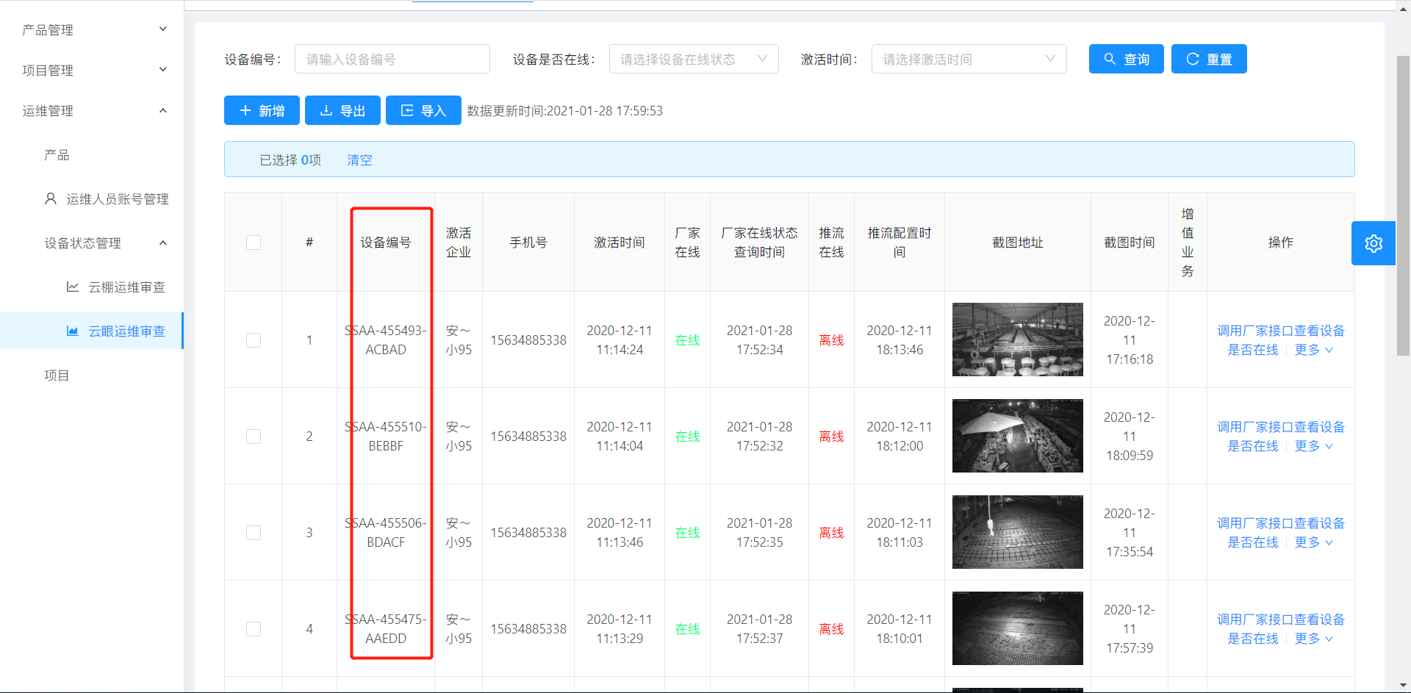Open 更多 dropdown for row SSAA-455493-ACBAD
Viewport: 1411px width, 693px height.
pos(1313,350)
